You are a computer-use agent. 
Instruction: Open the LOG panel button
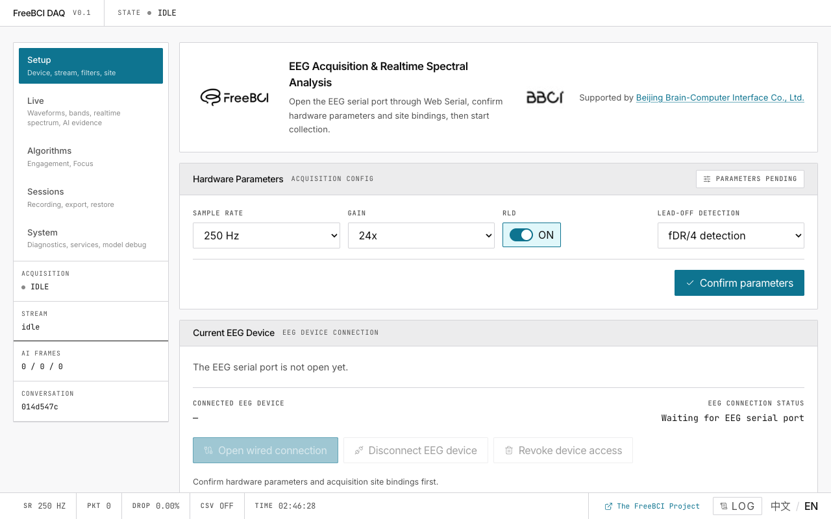(737, 506)
